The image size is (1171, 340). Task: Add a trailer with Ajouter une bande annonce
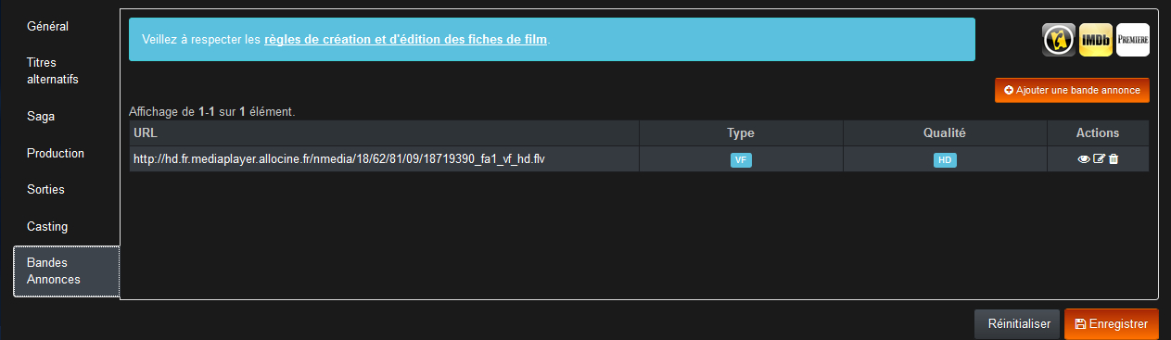(1072, 90)
